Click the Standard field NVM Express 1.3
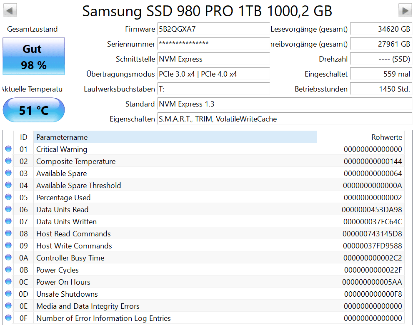 285,104
